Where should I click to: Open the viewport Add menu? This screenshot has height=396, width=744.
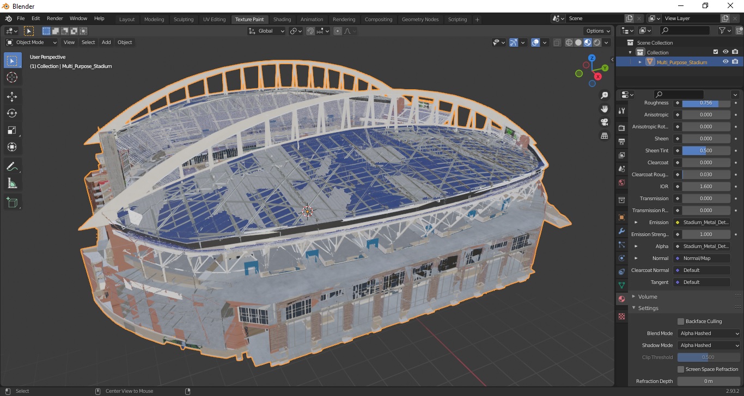(x=106, y=42)
